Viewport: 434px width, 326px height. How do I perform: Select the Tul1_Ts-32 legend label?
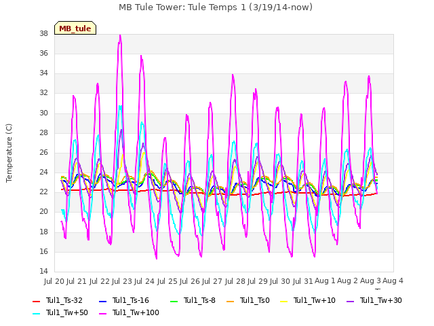[x=64, y=300]
